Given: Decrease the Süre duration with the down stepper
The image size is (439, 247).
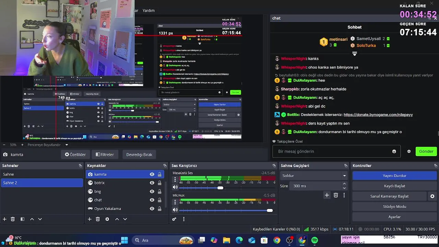Looking at the screenshot, I should (344, 188).
